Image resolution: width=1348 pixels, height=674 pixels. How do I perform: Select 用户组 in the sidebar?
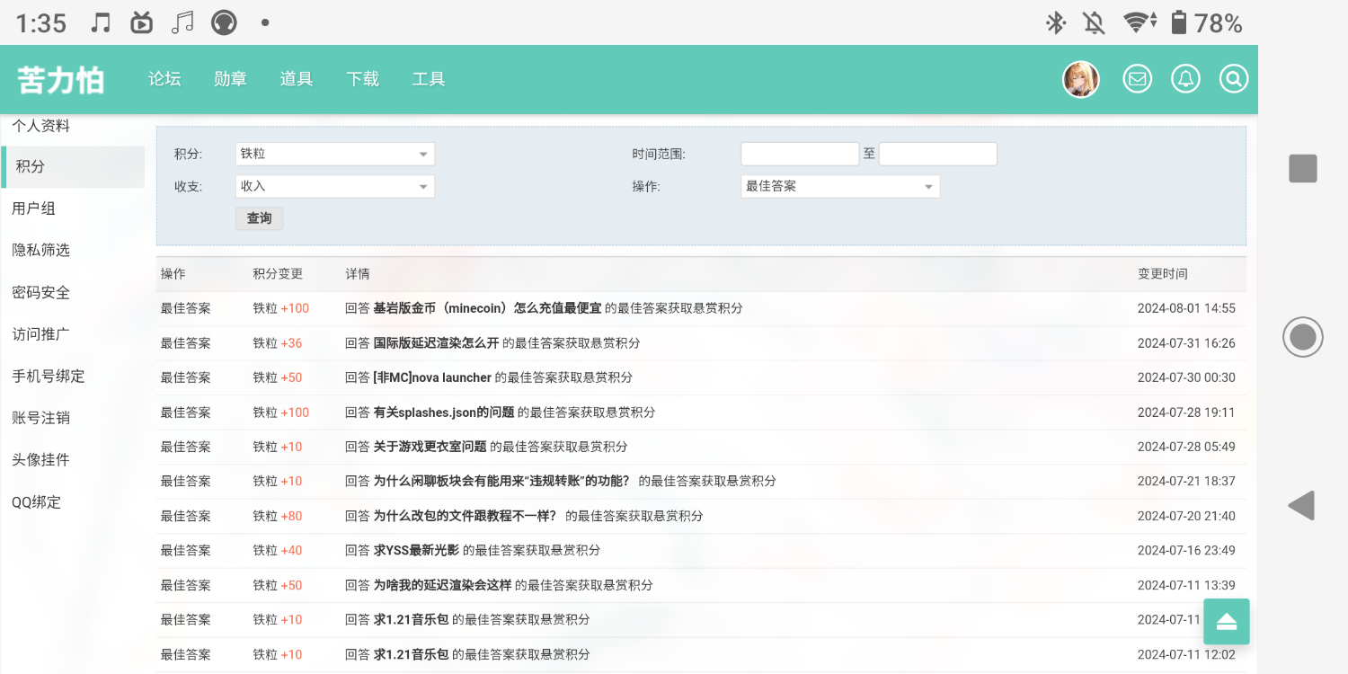(x=33, y=208)
